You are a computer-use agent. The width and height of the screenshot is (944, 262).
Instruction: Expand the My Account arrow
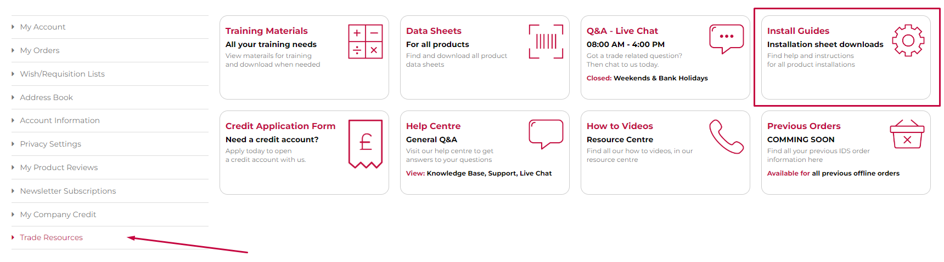click(13, 27)
